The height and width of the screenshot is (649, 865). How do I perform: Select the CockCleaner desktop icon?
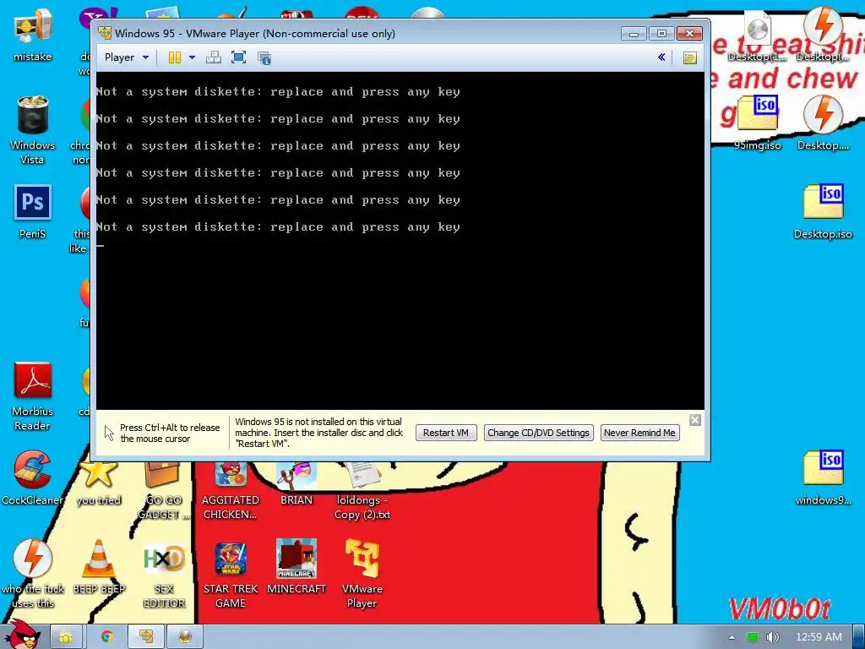pos(33,478)
